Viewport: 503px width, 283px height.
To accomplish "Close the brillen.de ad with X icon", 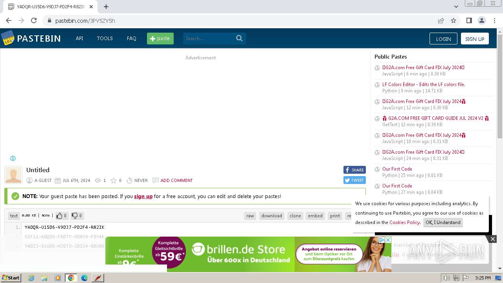I will coord(388,240).
